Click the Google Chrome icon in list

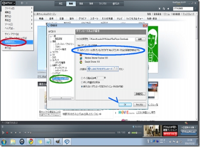(81, 62)
